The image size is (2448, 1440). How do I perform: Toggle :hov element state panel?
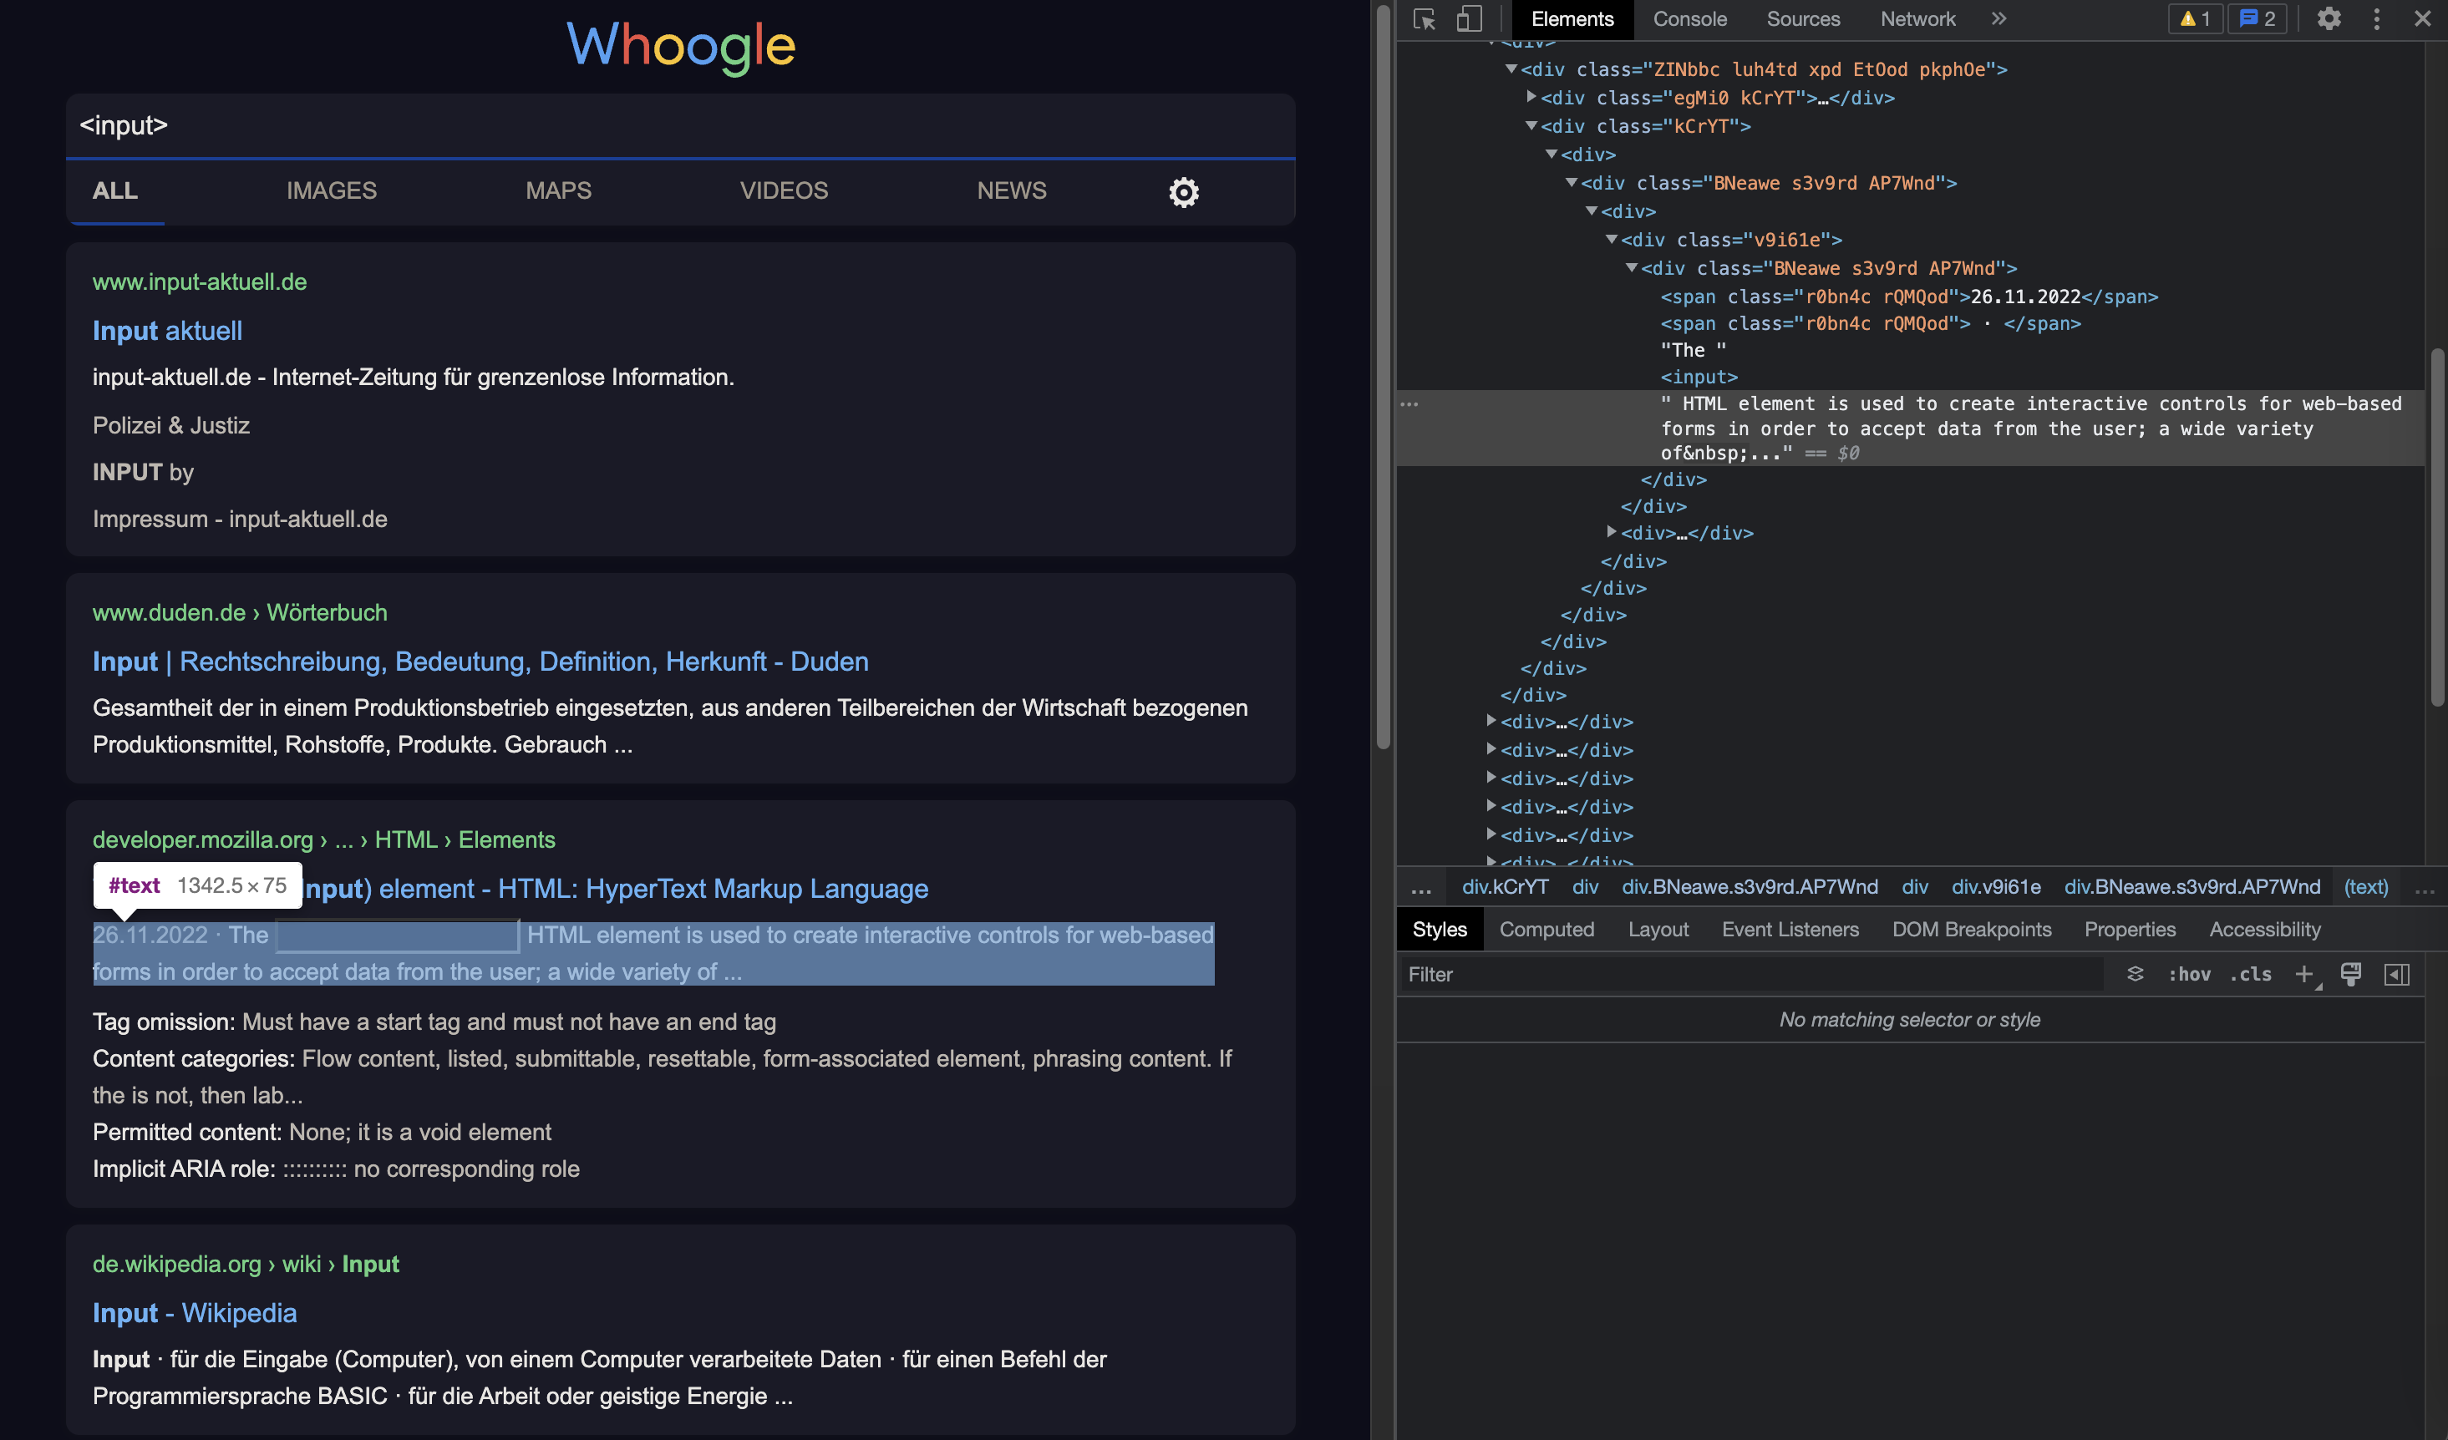[x=2192, y=974]
